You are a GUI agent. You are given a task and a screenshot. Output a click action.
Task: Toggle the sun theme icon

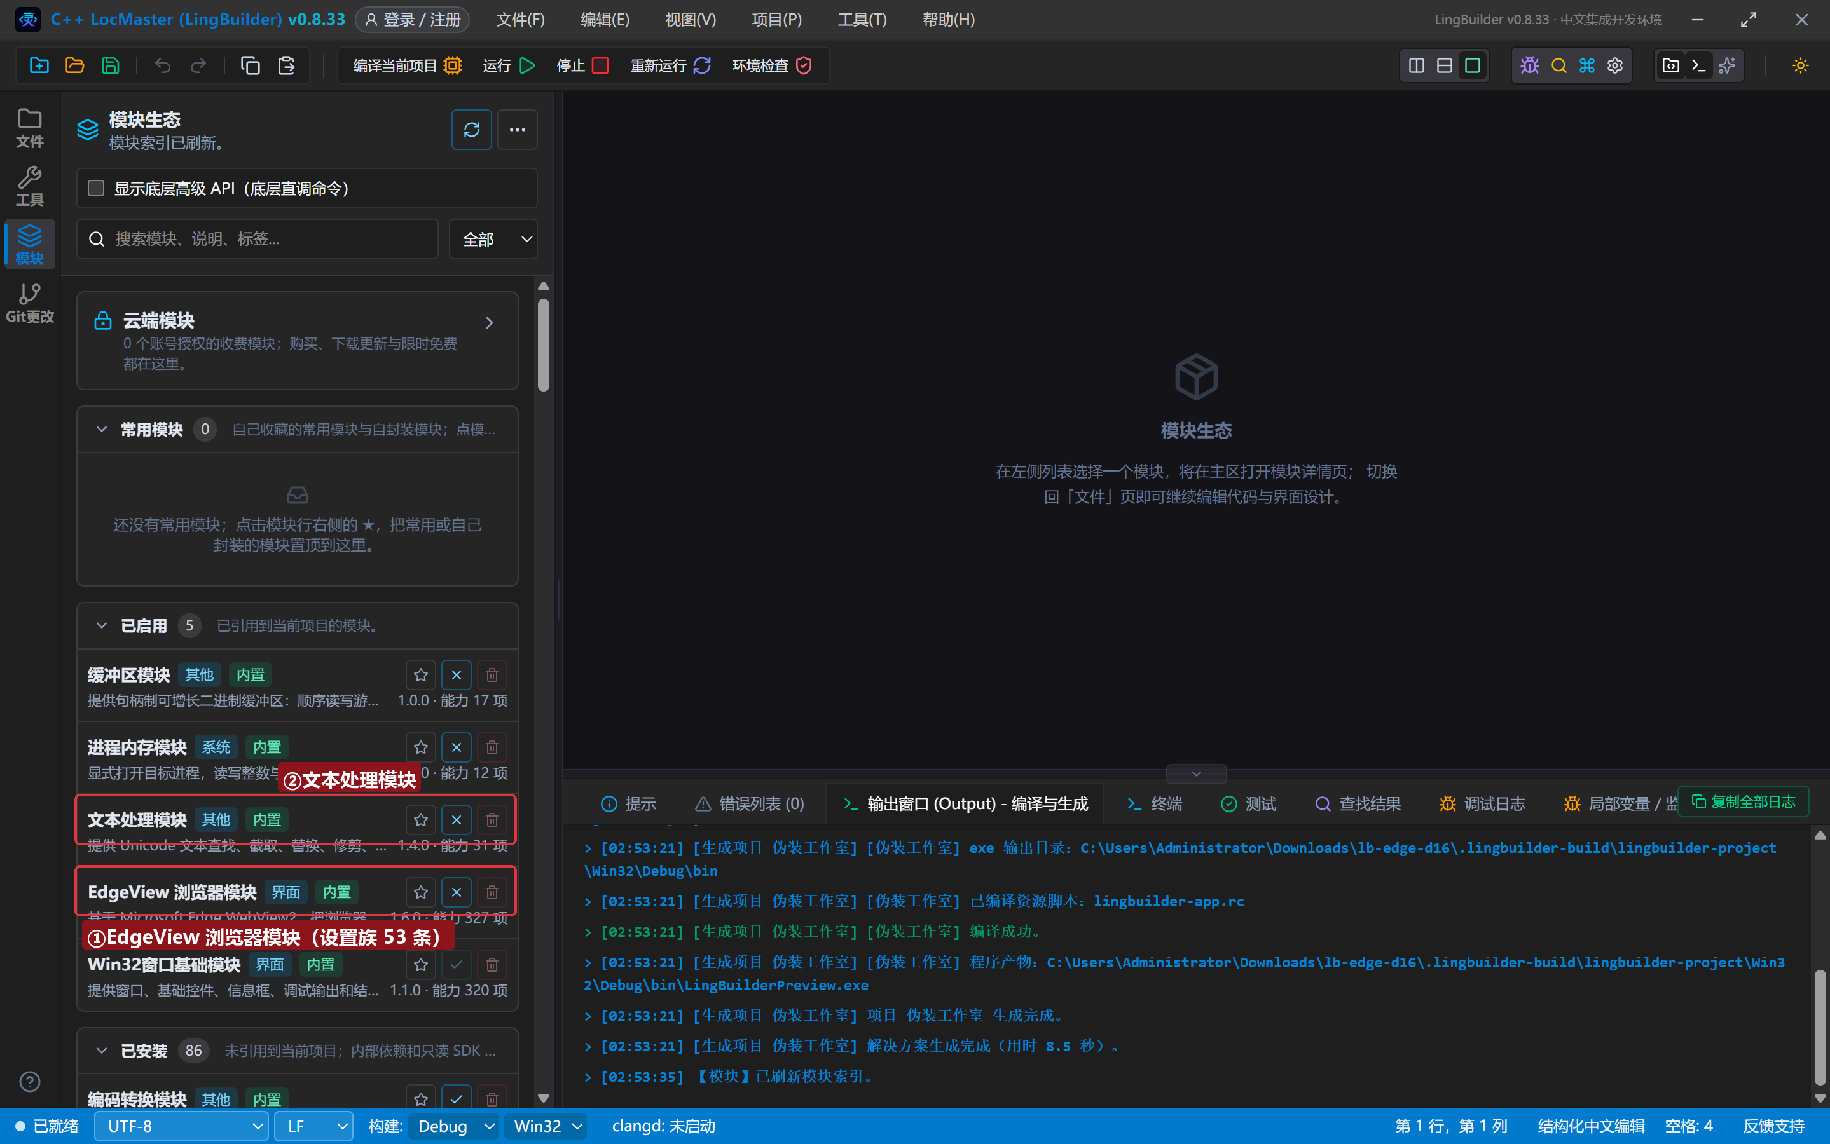tap(1801, 66)
